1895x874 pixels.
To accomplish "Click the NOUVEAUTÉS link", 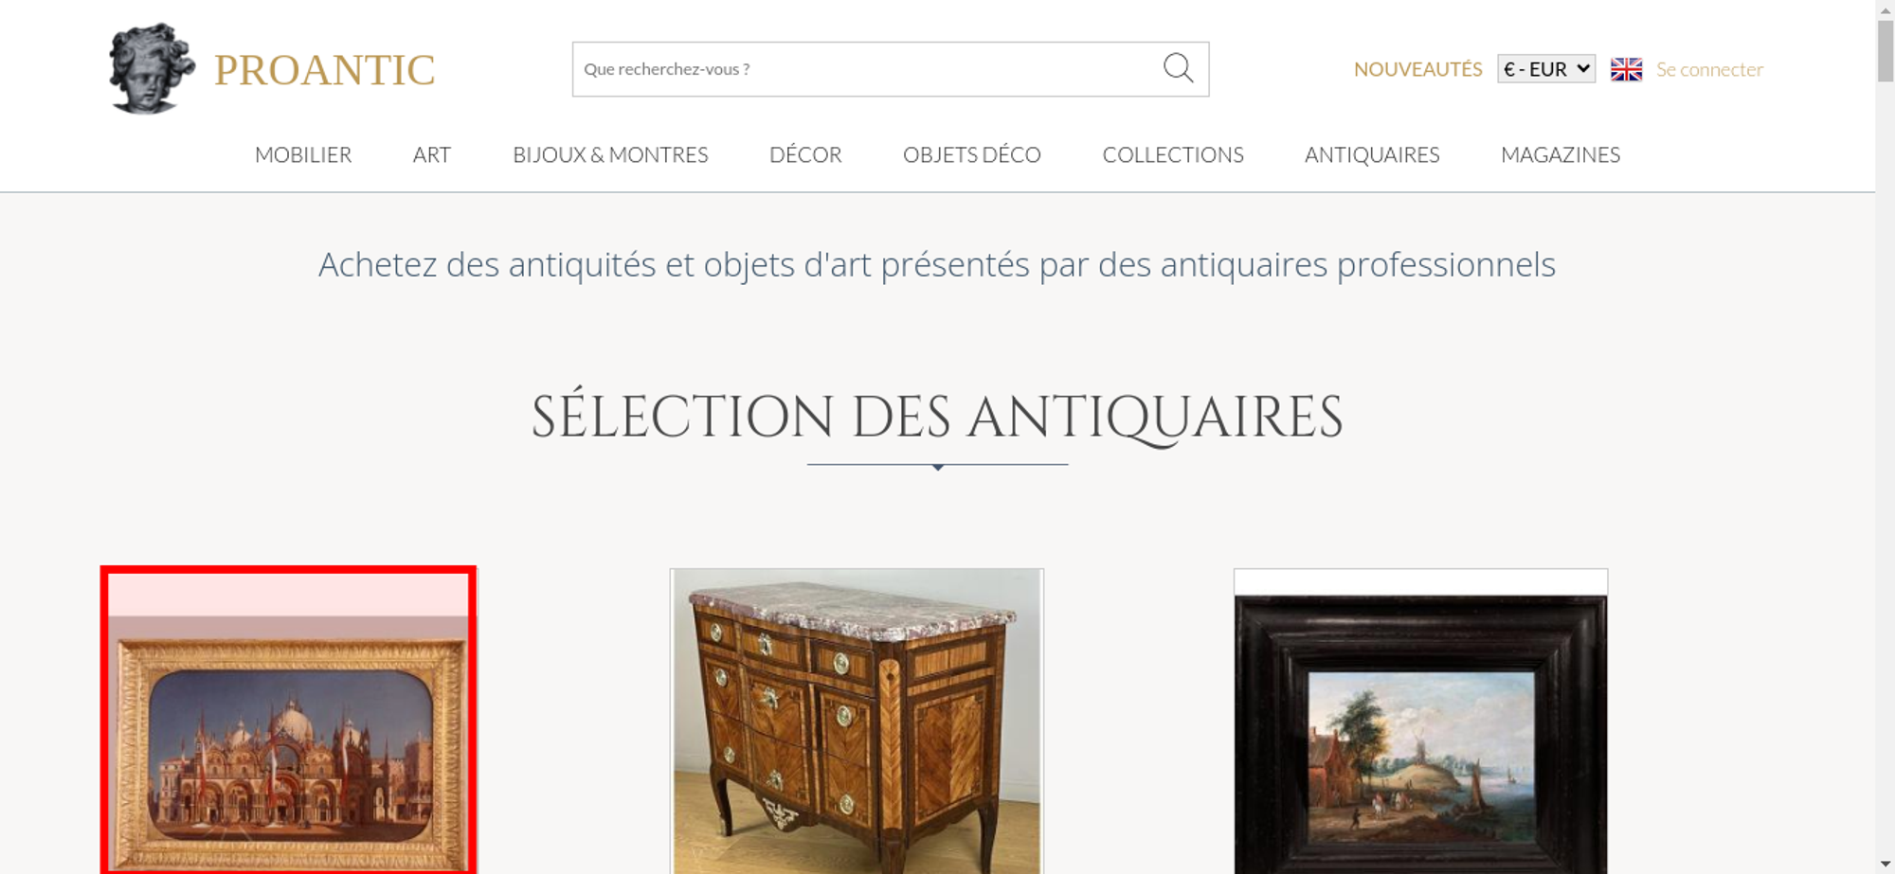I will click(1417, 69).
